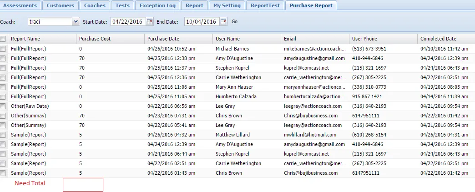The height and width of the screenshot is (192, 475).
Task: Open the End Date calendar picker
Action: pos(223,21)
